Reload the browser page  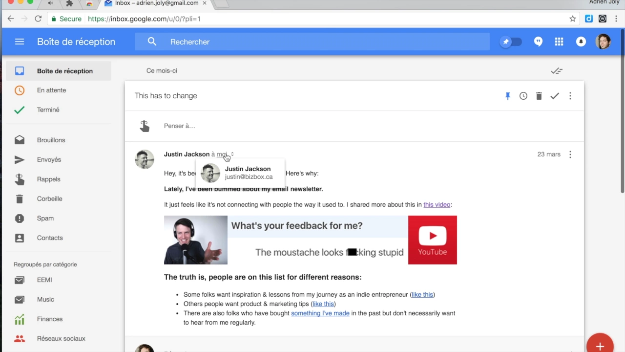(38, 19)
